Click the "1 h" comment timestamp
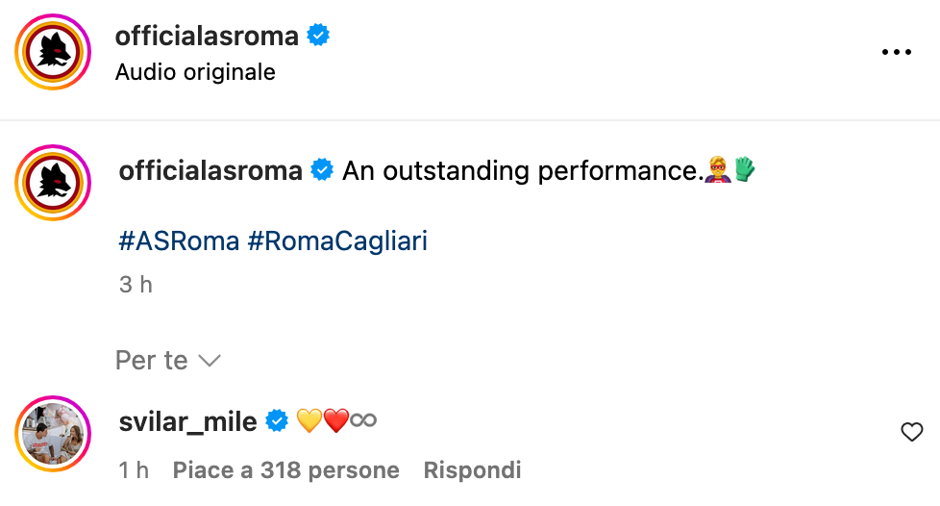 134,470
